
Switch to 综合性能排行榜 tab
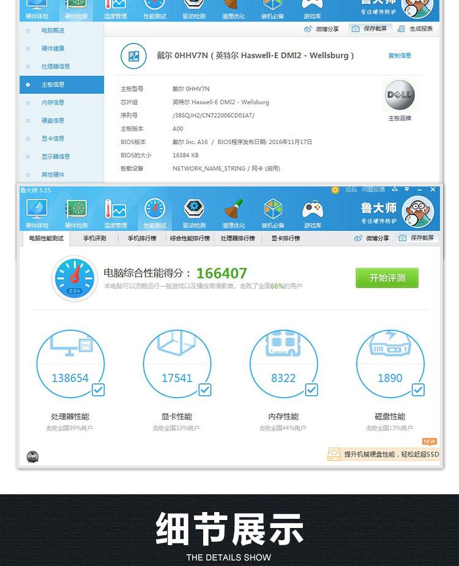pos(190,239)
